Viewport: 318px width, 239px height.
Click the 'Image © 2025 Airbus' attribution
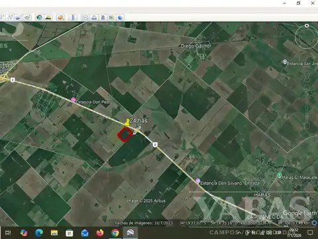[x=146, y=200]
